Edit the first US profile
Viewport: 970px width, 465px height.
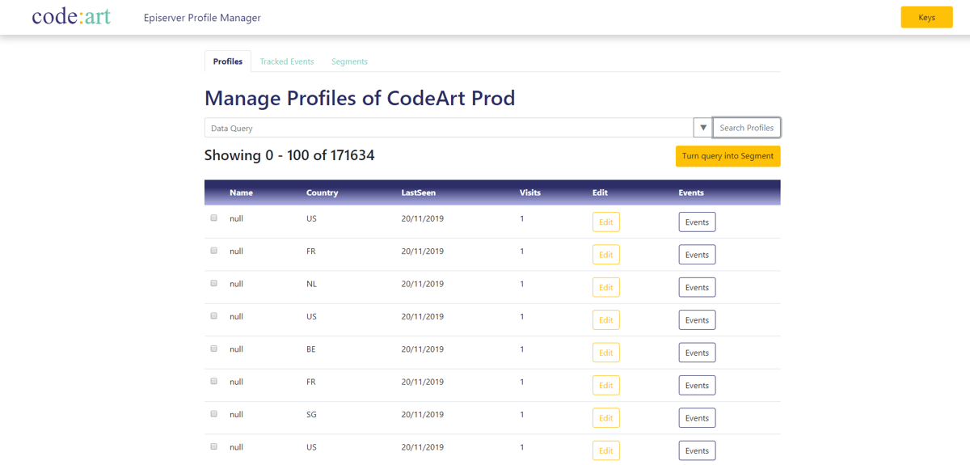[606, 222]
